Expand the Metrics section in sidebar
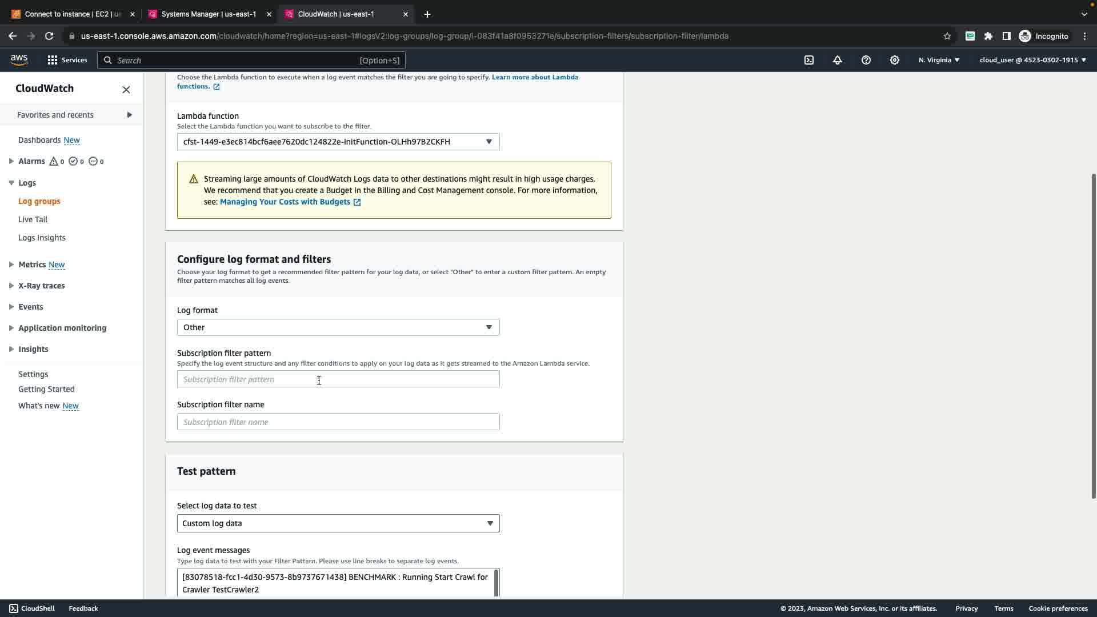The image size is (1097, 617). tap(11, 265)
